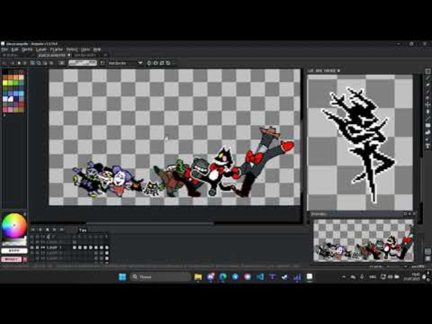Toggle visibility of layer just below Layer 1

click(32, 253)
